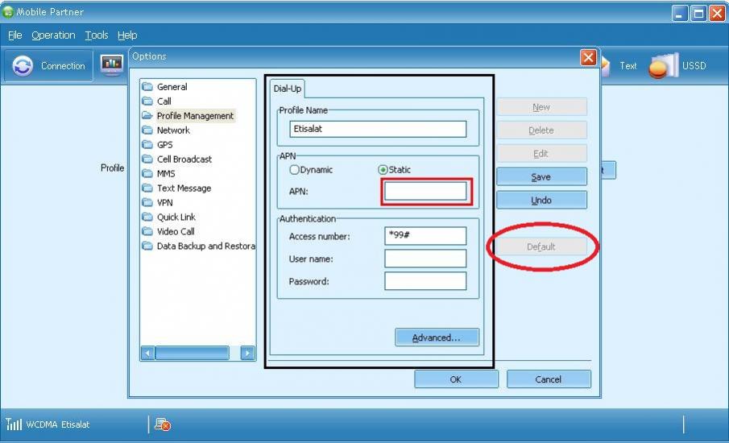This screenshot has height=443, width=729.
Task: Click the Cell Broadcast folder icon
Action: coord(147,159)
